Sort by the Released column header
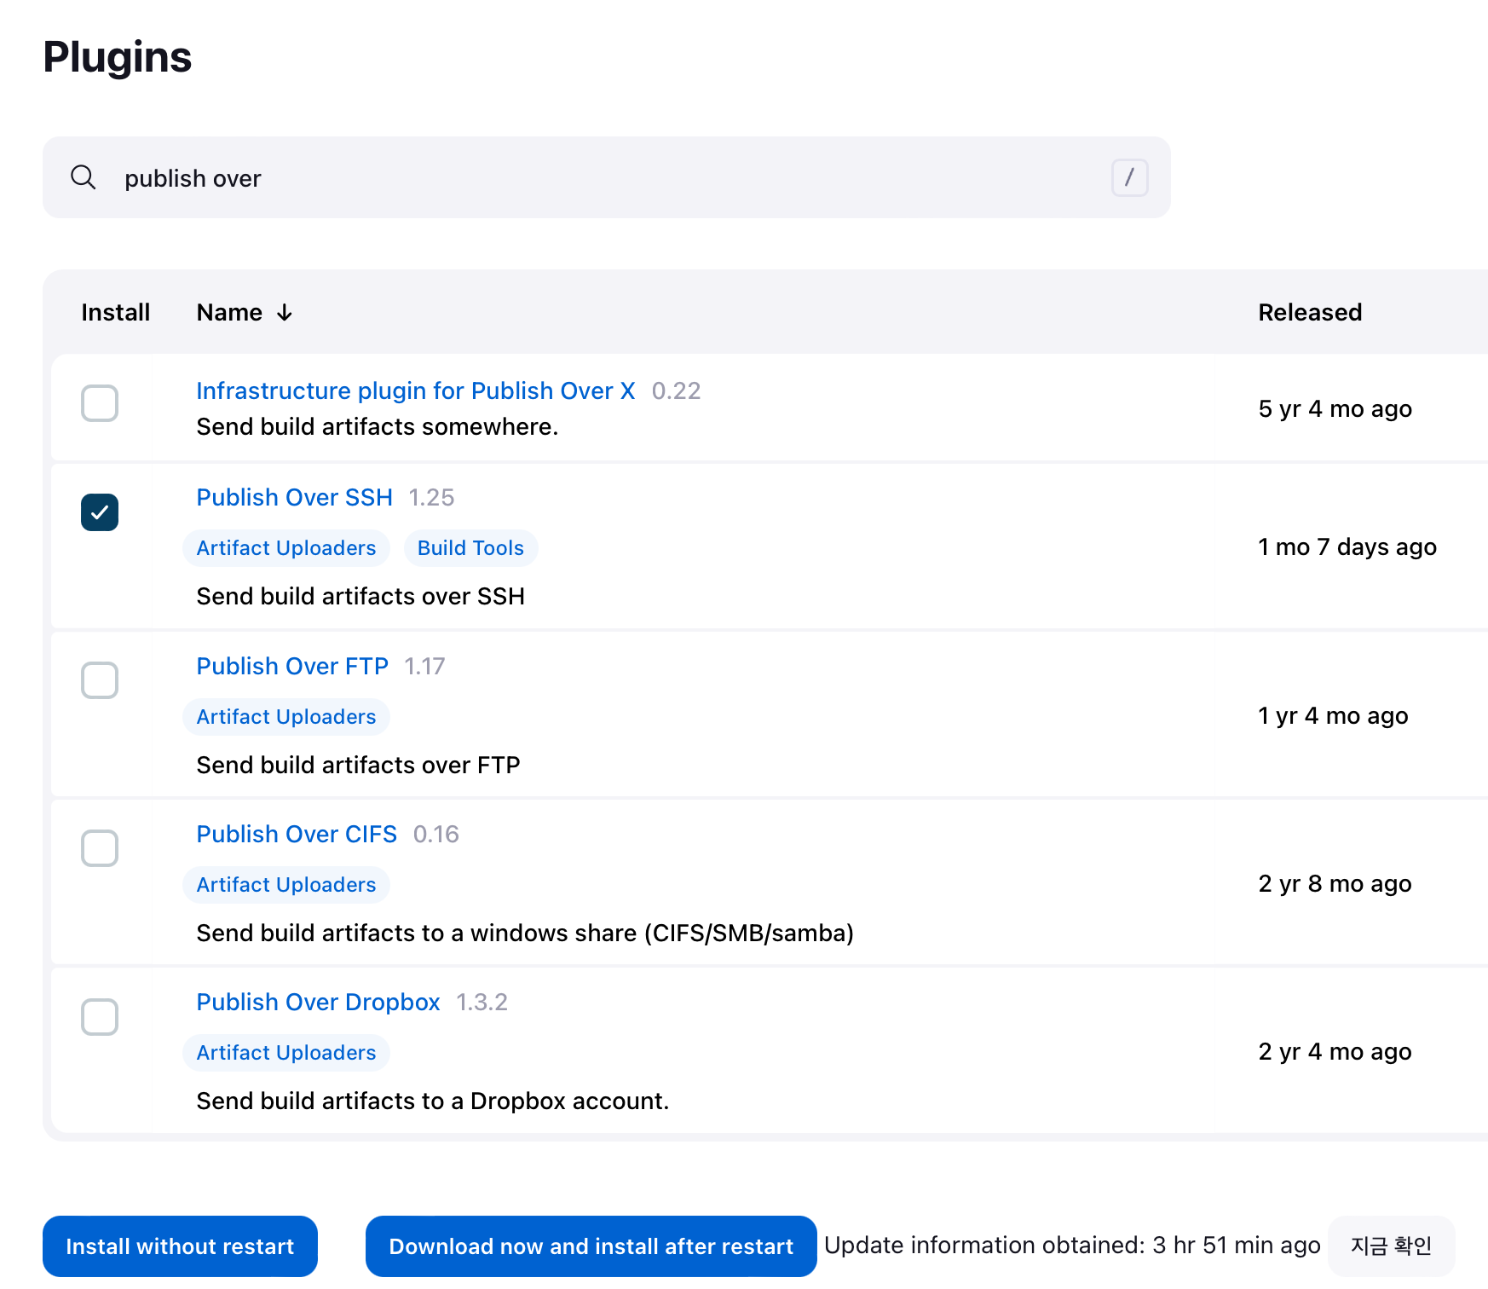 tap(1310, 313)
